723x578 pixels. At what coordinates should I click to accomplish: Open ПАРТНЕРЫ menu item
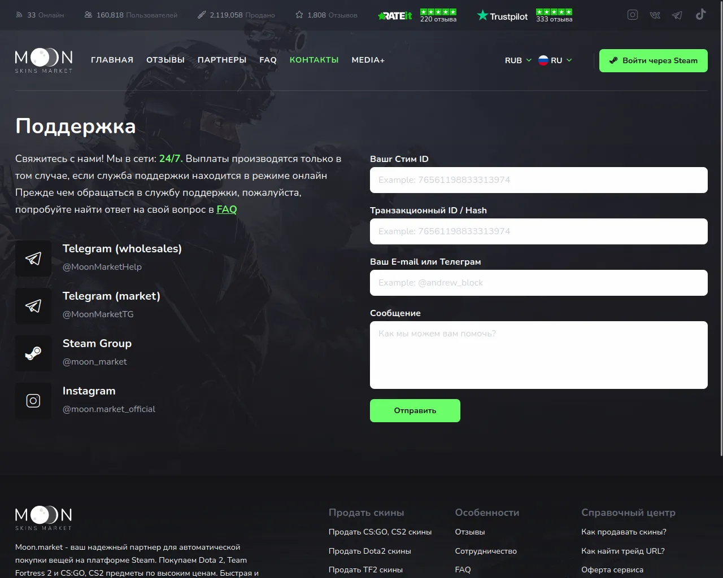[x=222, y=60]
